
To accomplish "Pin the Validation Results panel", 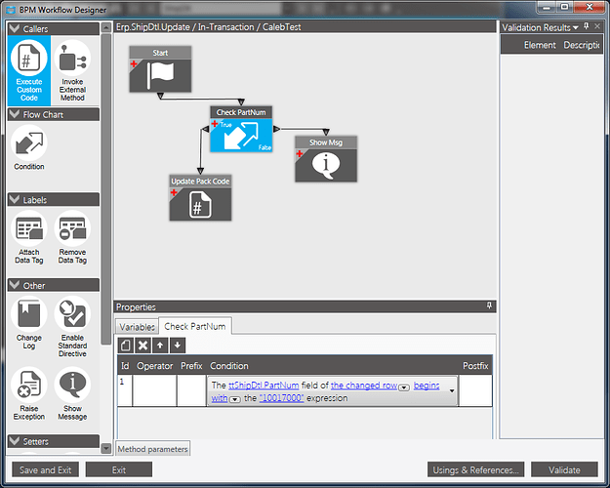I will point(587,26).
